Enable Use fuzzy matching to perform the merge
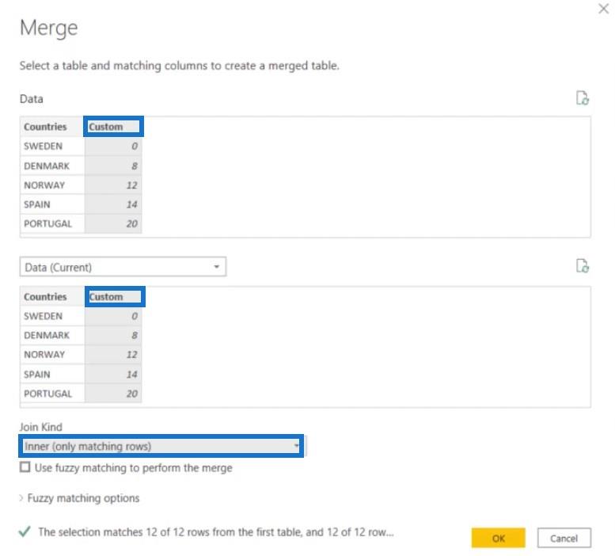The height and width of the screenshot is (556, 615). pos(25,467)
